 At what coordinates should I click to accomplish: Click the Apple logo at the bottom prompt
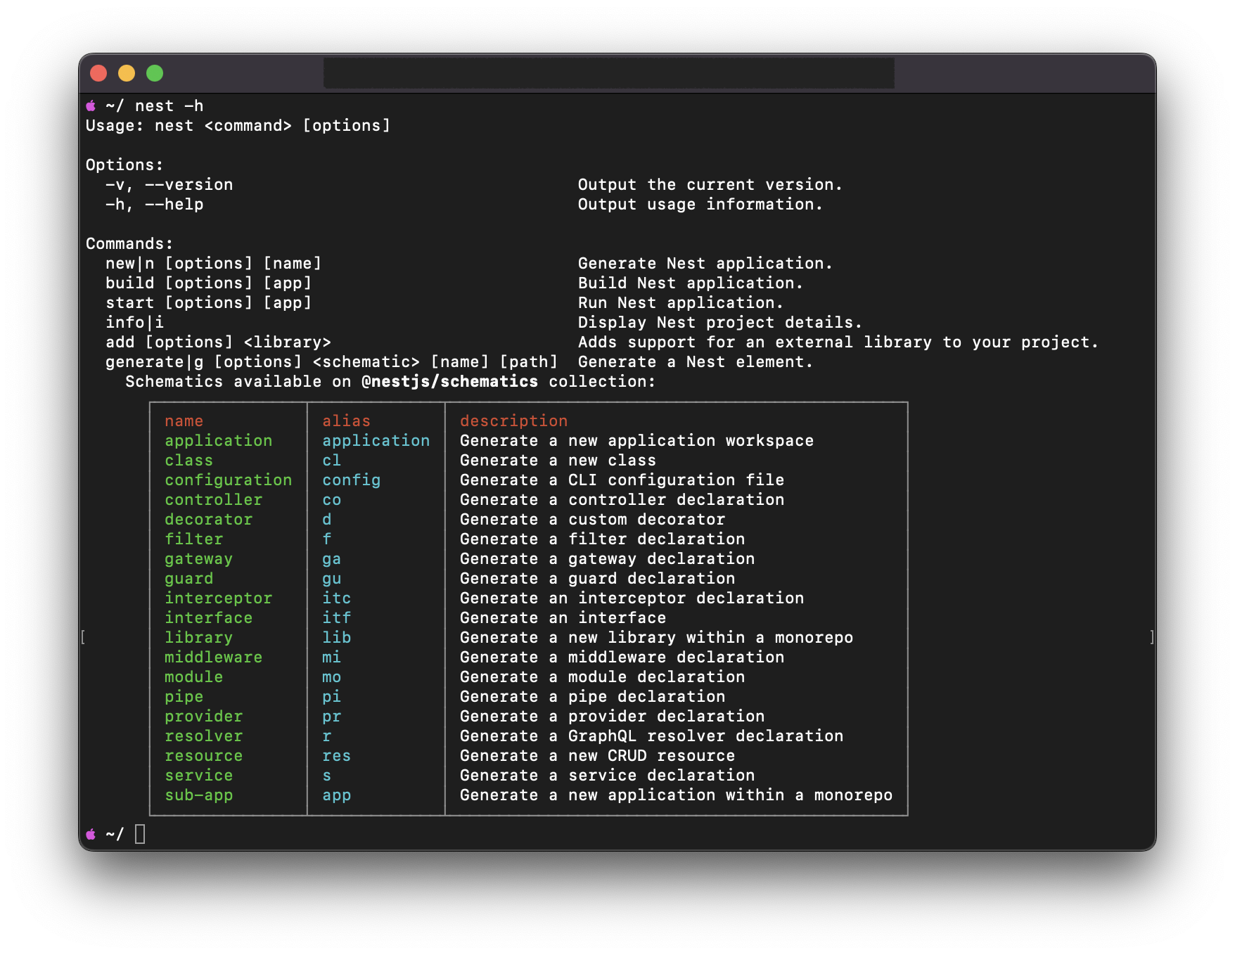point(91,835)
